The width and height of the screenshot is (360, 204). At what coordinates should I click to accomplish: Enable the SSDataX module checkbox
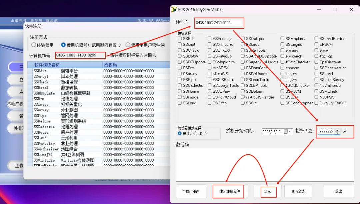pos(180,56)
